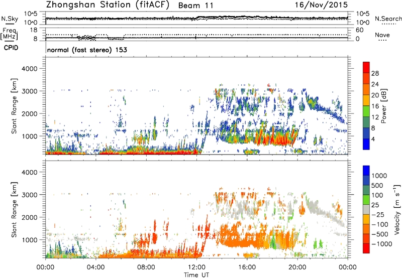
Task: Click the Nave axis tick '60'
Action: point(359,30)
